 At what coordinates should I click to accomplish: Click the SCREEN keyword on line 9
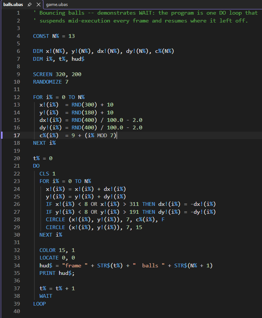43,74
